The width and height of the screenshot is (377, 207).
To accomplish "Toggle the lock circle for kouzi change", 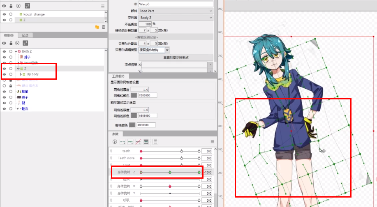I will pos(11,14).
